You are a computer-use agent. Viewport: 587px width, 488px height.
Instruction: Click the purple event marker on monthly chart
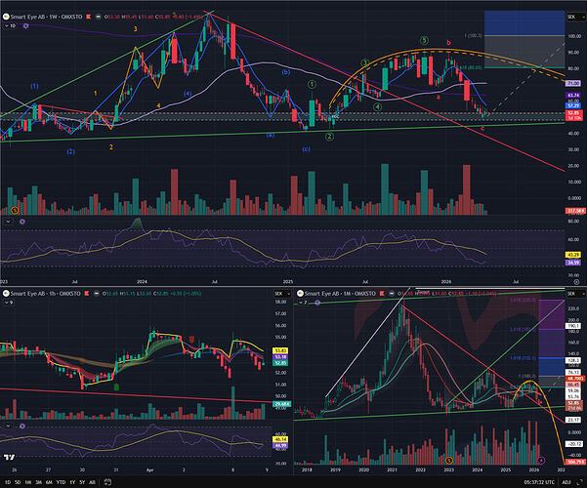[542, 459]
